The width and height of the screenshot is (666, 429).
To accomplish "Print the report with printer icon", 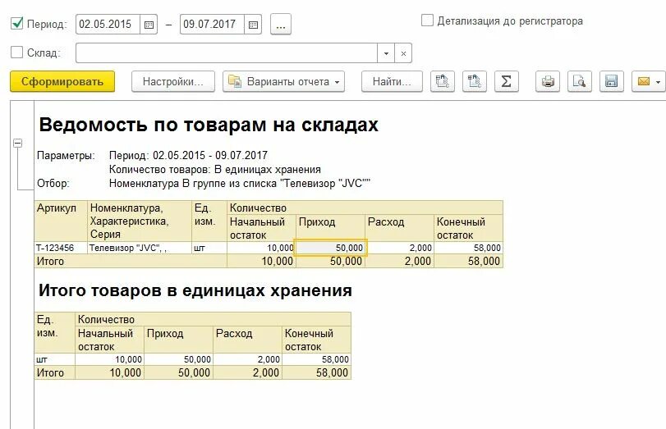I will coord(548,81).
